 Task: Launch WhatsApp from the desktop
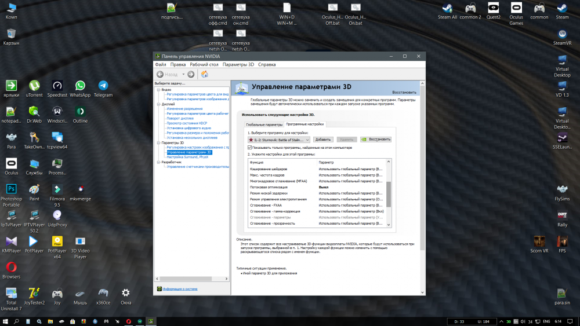[80, 86]
